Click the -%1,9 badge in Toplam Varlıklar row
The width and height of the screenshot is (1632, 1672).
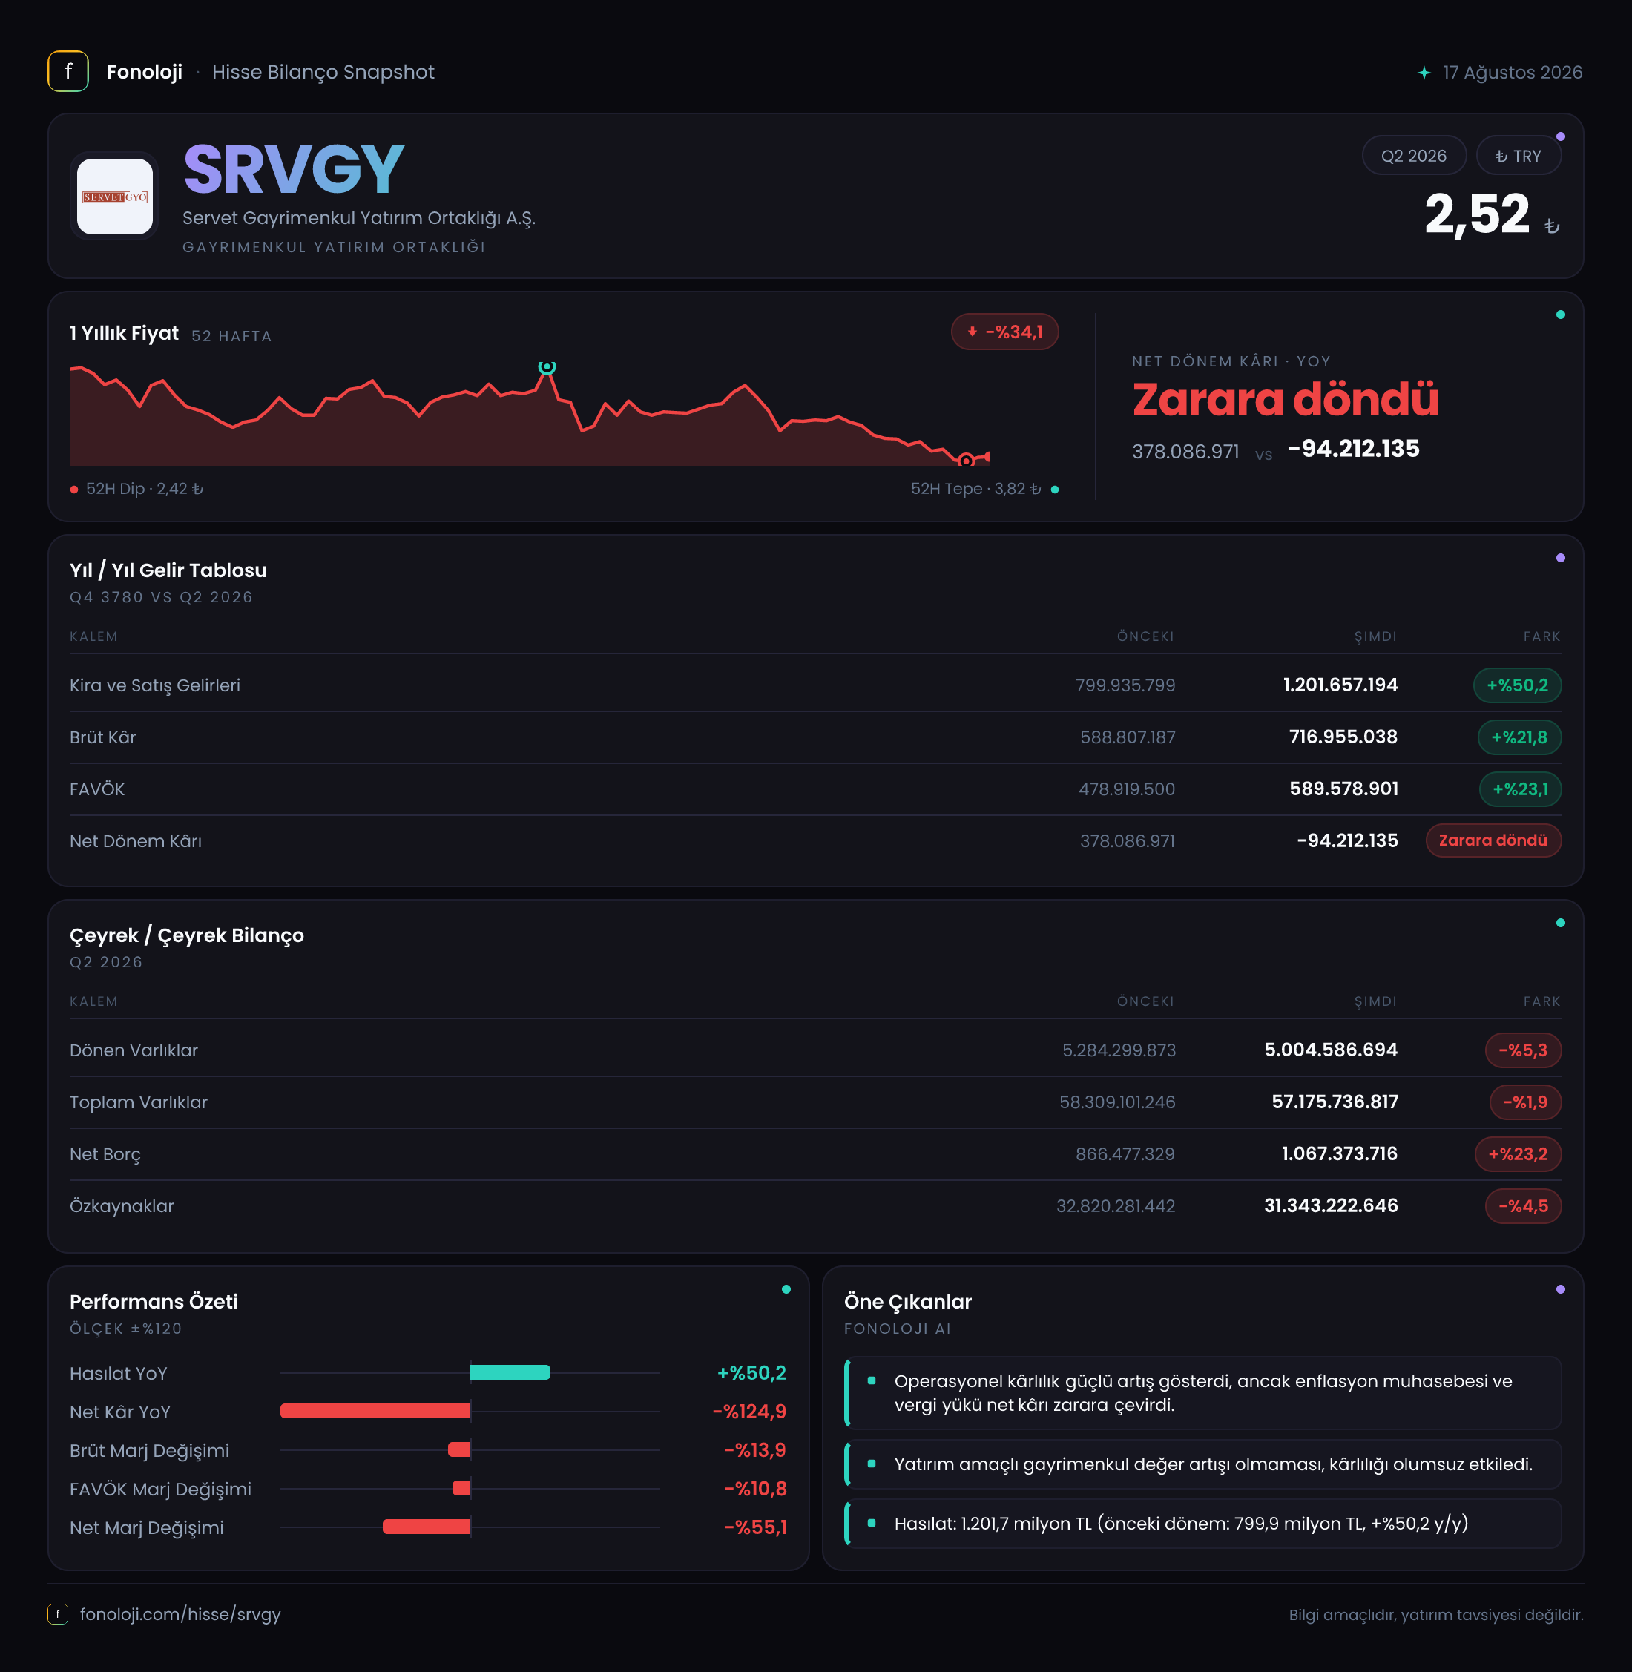1525,1102
